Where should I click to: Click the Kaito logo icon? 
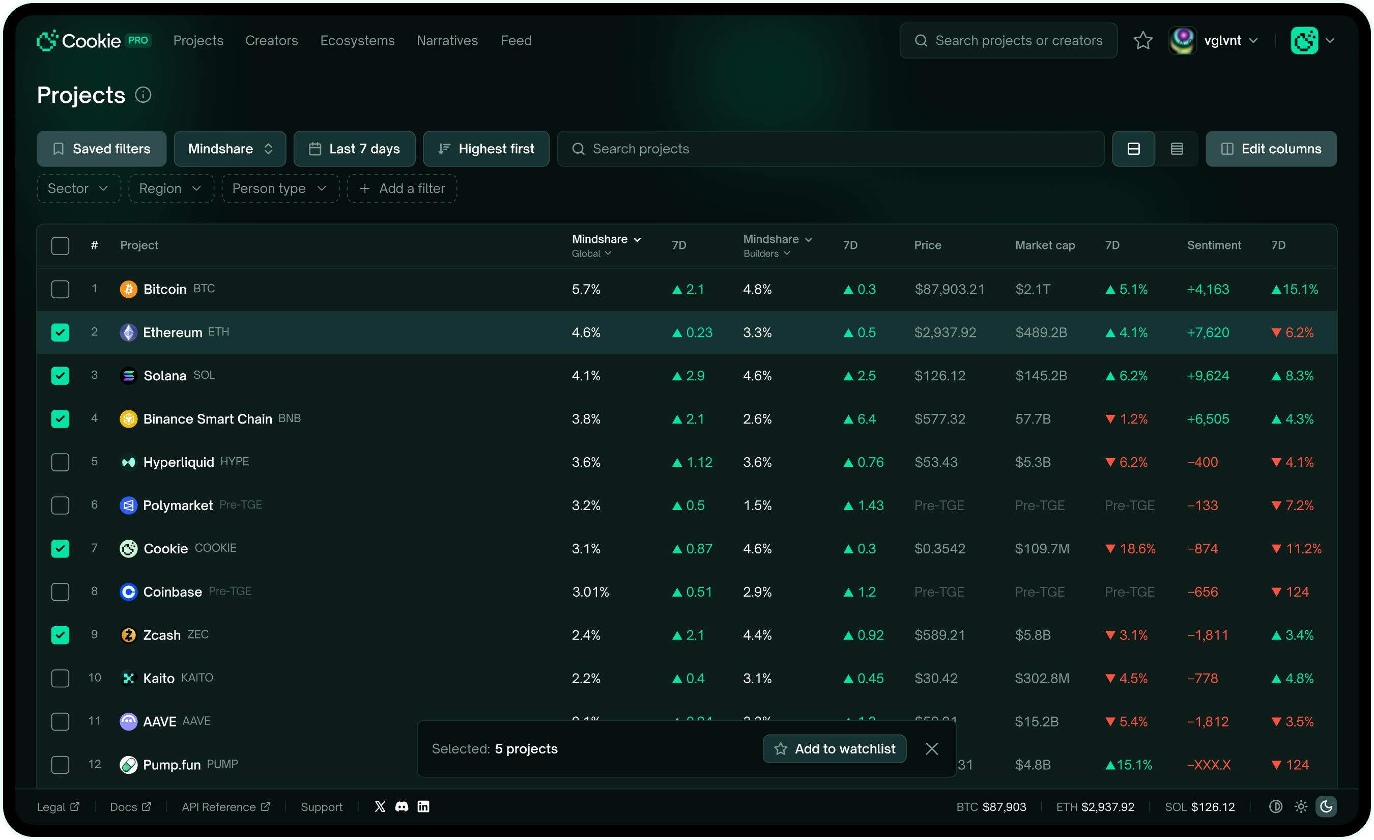(x=129, y=678)
